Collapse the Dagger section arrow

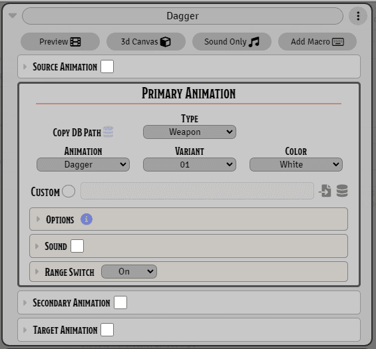tap(13, 16)
